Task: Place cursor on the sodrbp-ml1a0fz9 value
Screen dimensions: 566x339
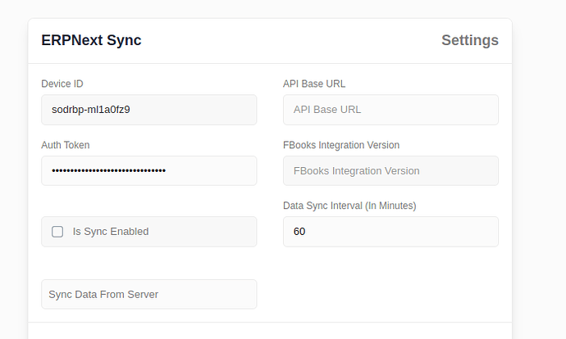Action: pyautogui.click(x=90, y=110)
